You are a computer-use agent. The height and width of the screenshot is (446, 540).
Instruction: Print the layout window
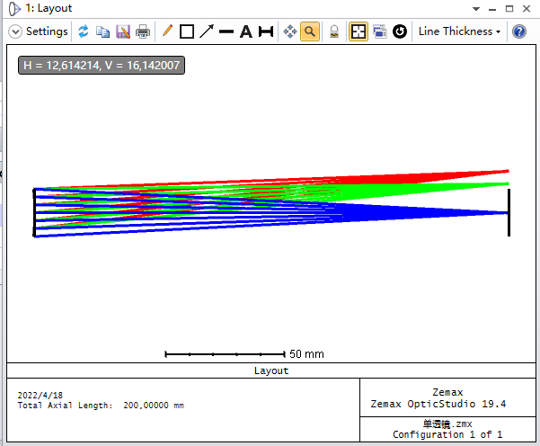coord(143,31)
